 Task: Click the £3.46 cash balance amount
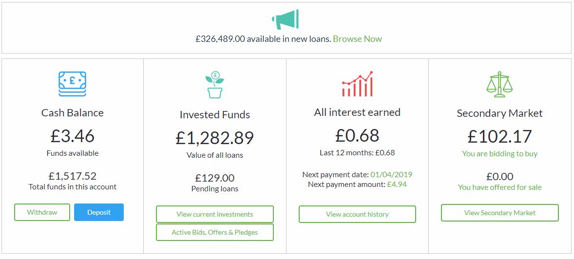click(72, 136)
